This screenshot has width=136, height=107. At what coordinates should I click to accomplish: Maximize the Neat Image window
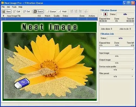point(129,3)
